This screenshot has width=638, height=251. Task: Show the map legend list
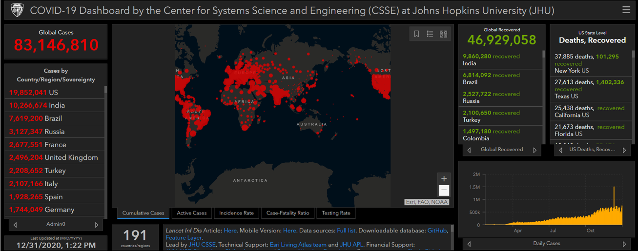click(x=430, y=34)
